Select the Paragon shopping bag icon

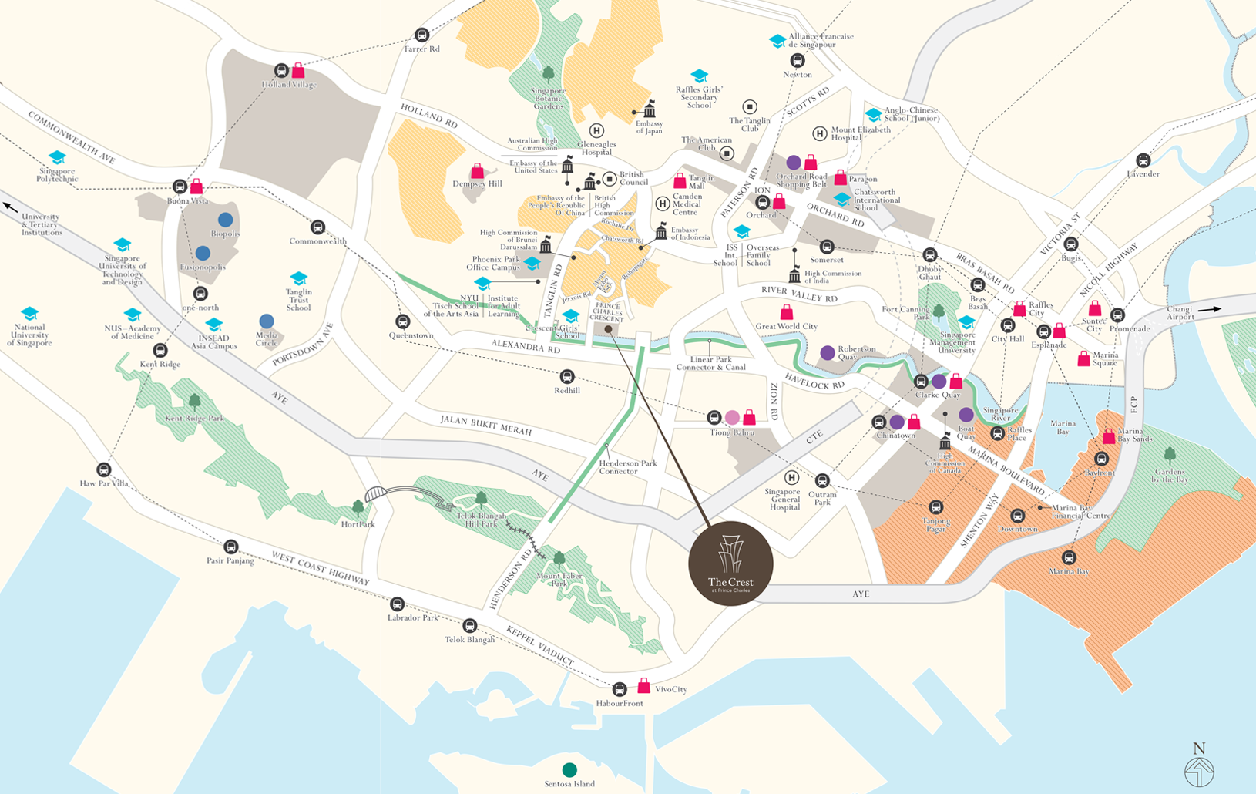click(x=840, y=177)
